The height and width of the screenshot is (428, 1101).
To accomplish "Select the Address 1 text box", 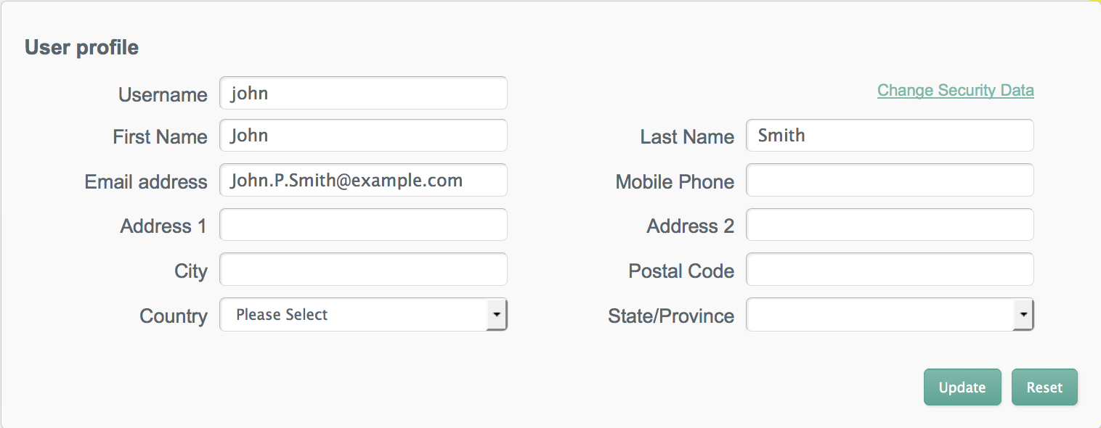I will click(363, 225).
